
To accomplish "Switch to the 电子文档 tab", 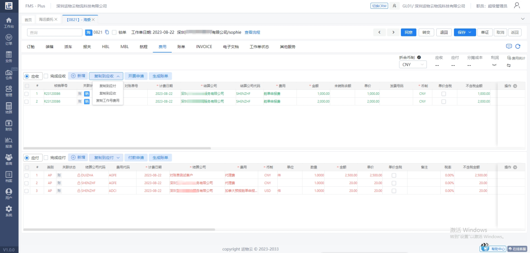I will (231, 47).
